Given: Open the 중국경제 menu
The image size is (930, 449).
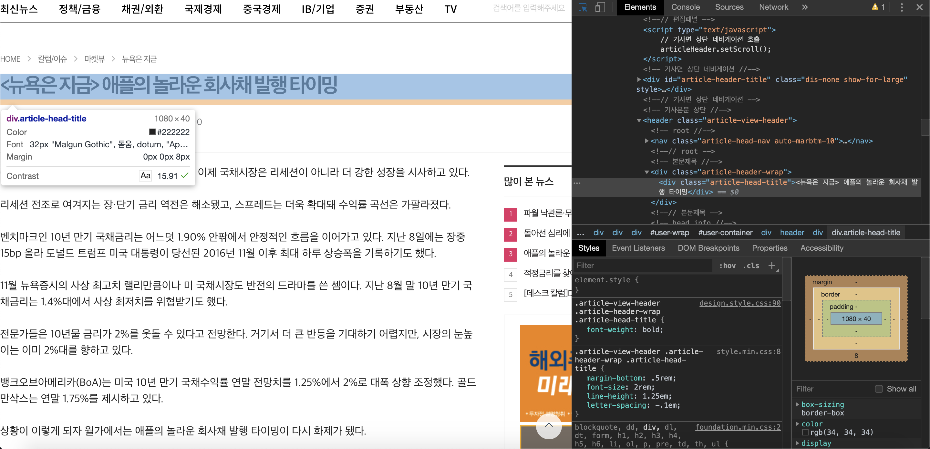Looking at the screenshot, I should (x=261, y=9).
